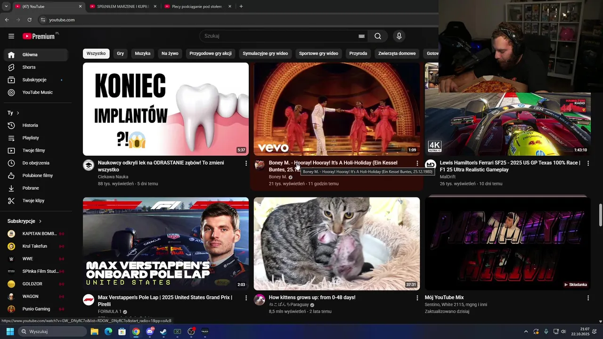Reload the page with browser refresh button
The height and width of the screenshot is (339, 603).
[30, 20]
